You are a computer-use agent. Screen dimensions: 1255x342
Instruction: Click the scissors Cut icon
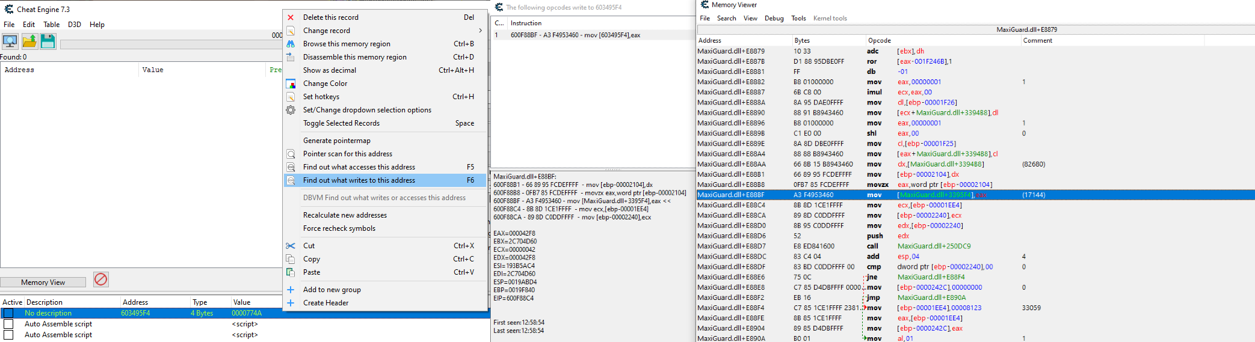tap(291, 246)
